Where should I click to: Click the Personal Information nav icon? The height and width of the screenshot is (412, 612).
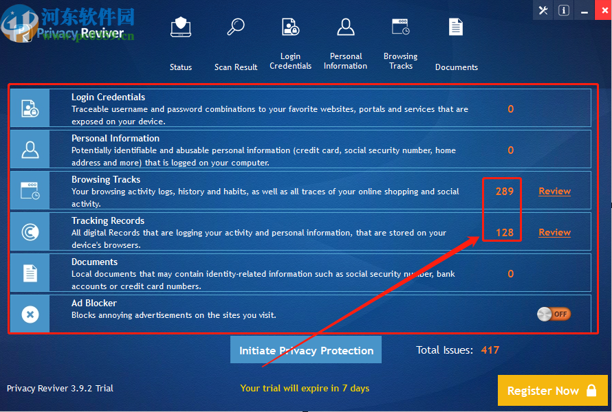click(x=346, y=27)
